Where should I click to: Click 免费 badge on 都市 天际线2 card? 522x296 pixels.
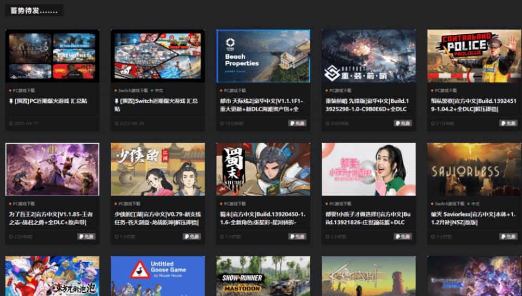click(x=297, y=123)
